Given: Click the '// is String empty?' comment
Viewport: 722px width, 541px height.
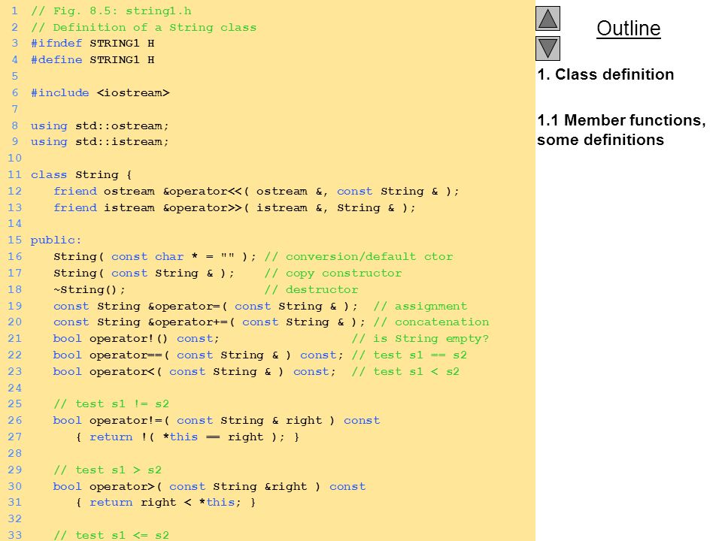Looking at the screenshot, I should click(x=420, y=339).
